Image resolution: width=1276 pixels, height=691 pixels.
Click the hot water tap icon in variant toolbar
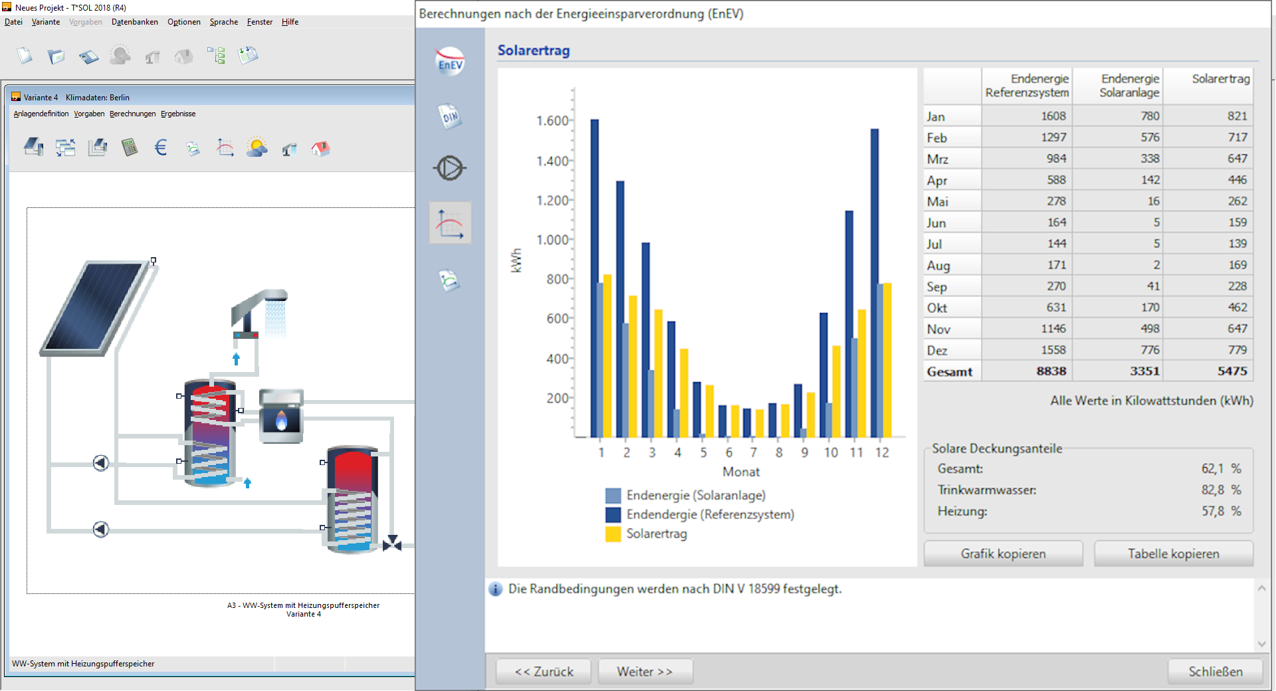pyautogui.click(x=288, y=149)
